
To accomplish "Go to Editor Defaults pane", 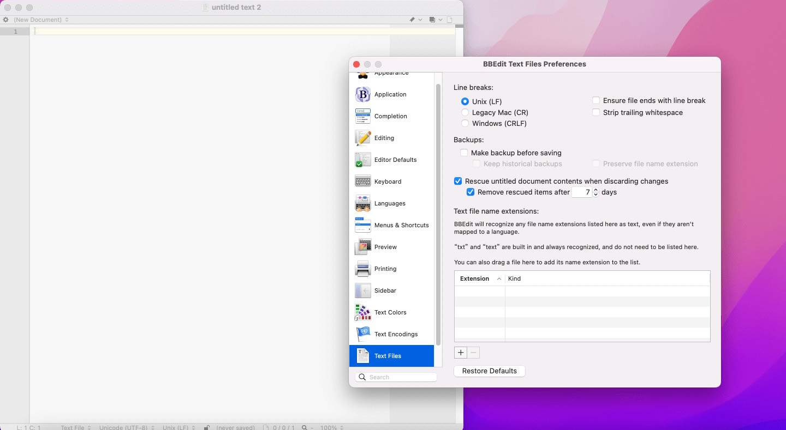I will [395, 160].
